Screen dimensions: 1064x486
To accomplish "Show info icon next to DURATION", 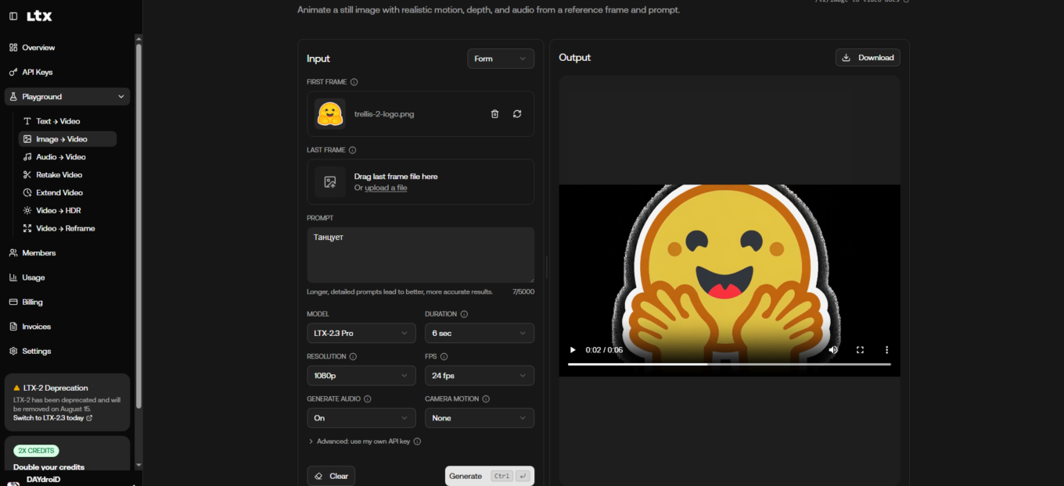I will point(464,314).
